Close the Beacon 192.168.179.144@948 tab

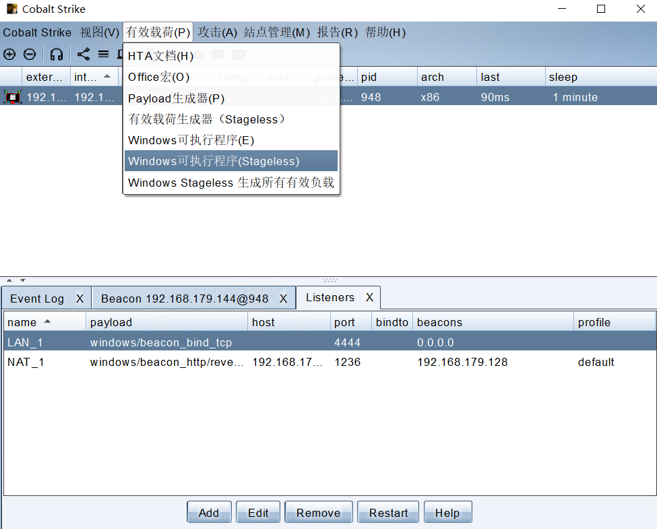pyautogui.click(x=283, y=299)
